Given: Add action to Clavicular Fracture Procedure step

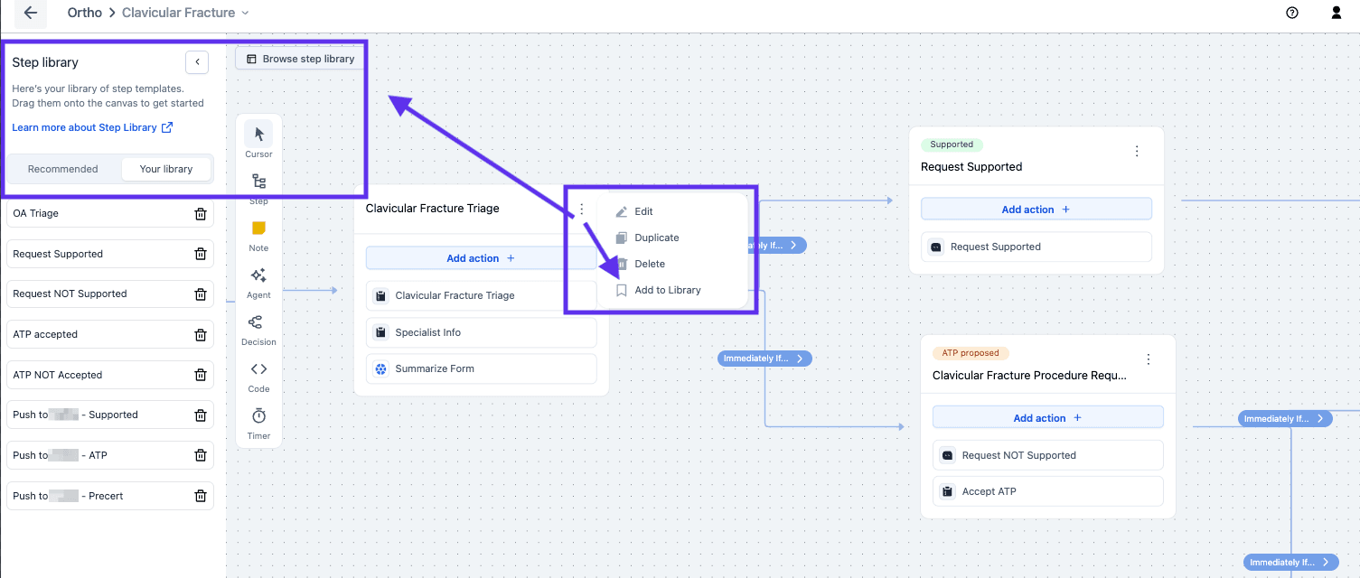Looking at the screenshot, I should pyautogui.click(x=1048, y=418).
